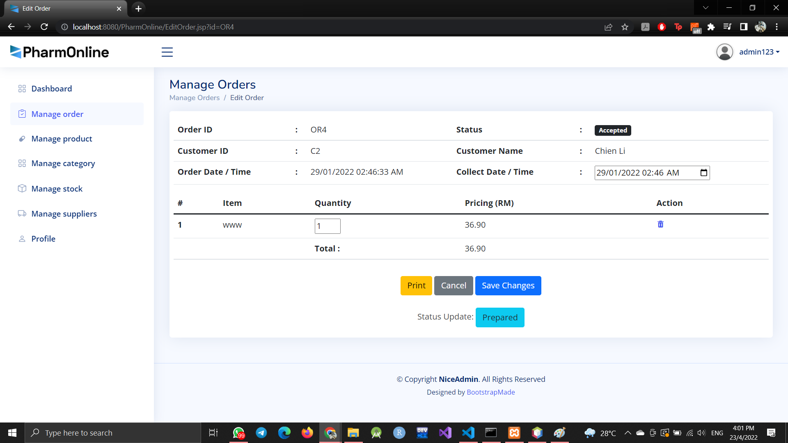
Task: Click the NiceAdmin footer text
Action: tap(458, 379)
